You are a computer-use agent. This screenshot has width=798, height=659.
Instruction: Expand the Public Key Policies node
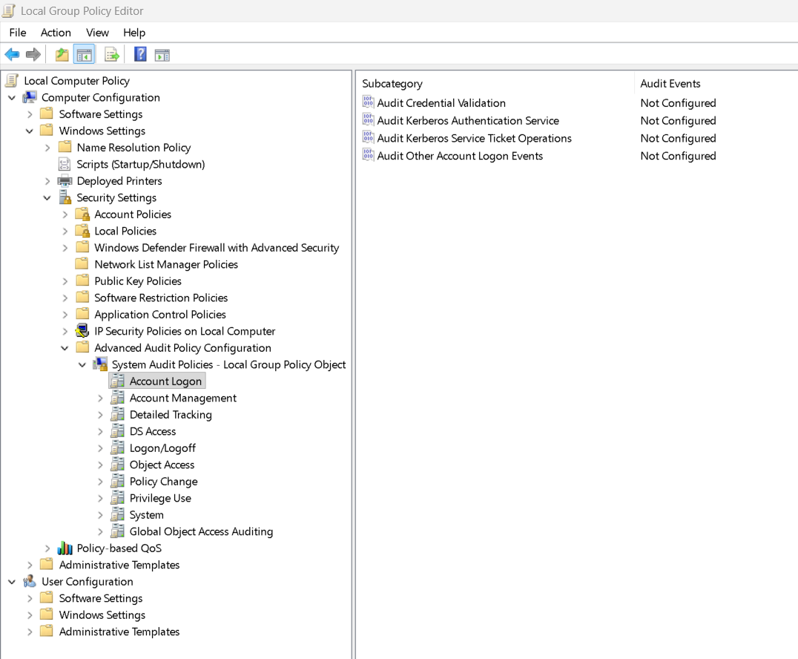tap(65, 281)
